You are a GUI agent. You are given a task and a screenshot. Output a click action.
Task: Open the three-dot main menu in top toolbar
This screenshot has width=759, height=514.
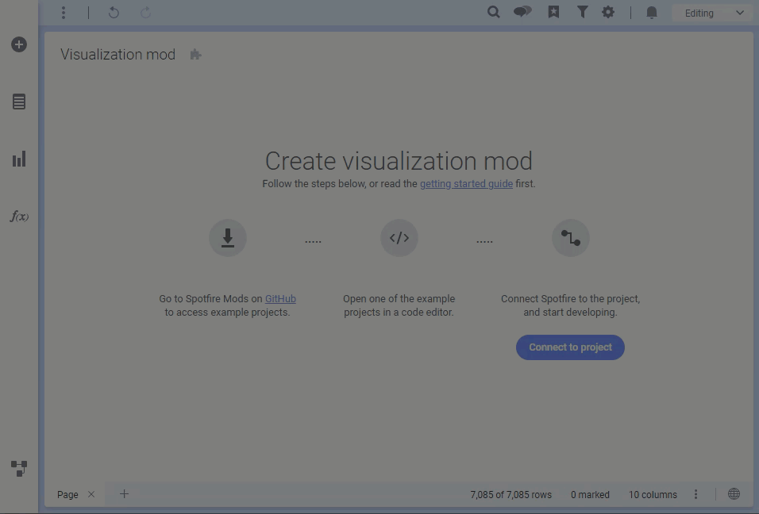pyautogui.click(x=64, y=13)
